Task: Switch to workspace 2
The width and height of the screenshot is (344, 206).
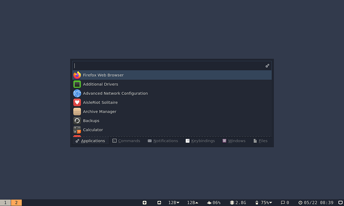Action: [16, 203]
